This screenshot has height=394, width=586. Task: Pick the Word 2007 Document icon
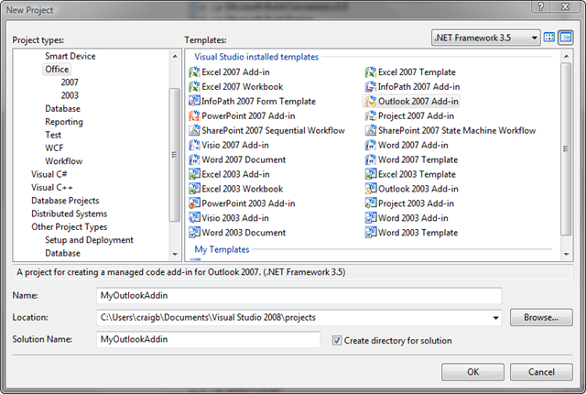click(194, 159)
